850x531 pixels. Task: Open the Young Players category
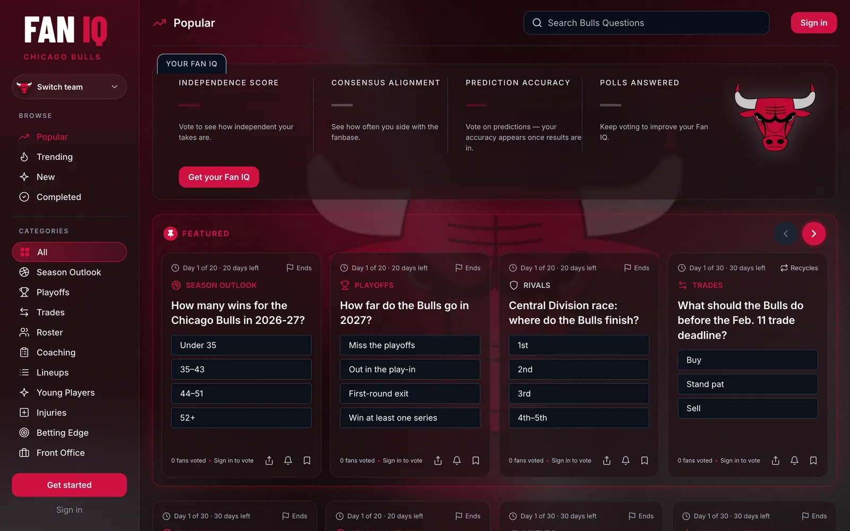69,392
